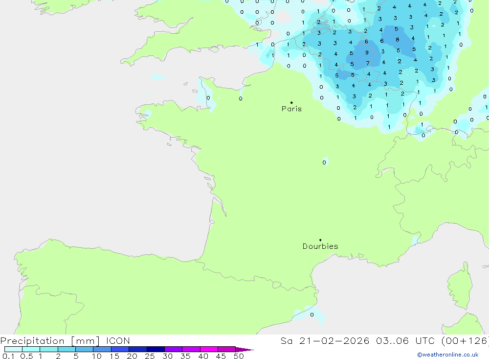Click the legend value label 25

[x=150, y=356]
